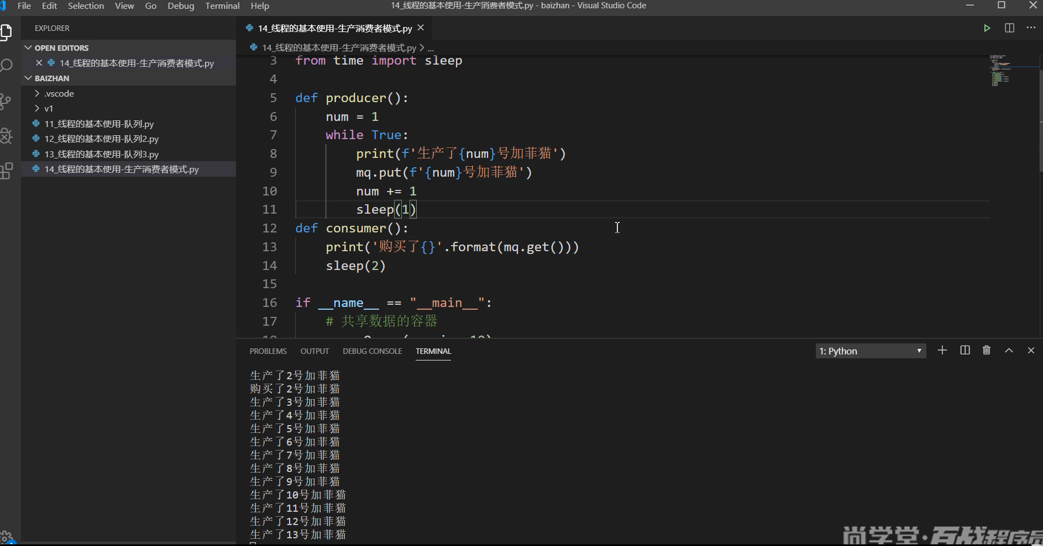Open the Help menu
The width and height of the screenshot is (1043, 546).
[260, 6]
